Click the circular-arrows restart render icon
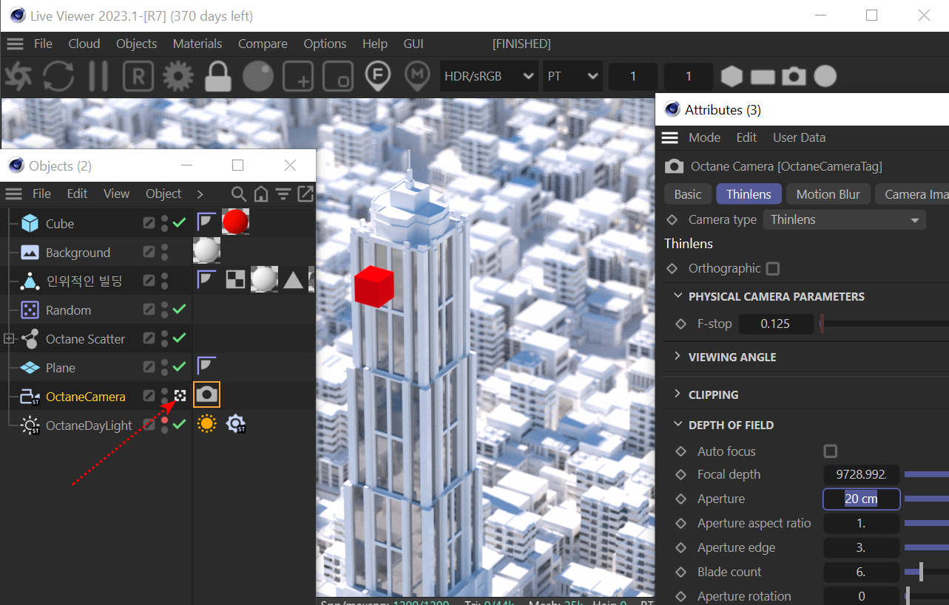 58,76
